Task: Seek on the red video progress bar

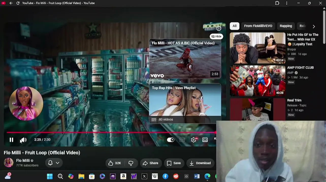Action: pos(111,132)
